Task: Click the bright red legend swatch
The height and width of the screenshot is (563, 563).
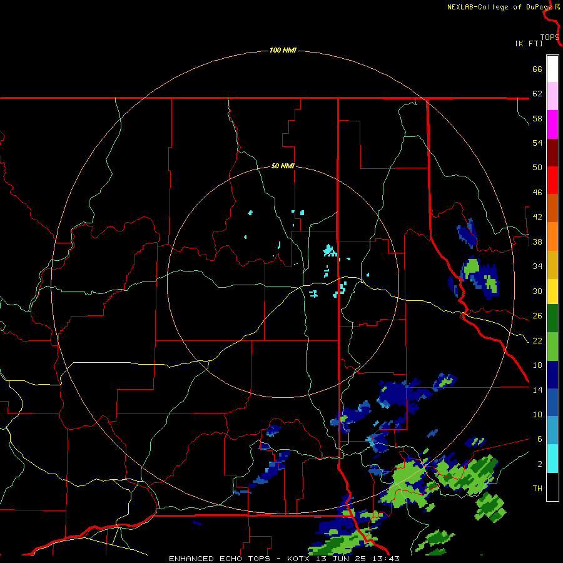Action: pos(552,180)
